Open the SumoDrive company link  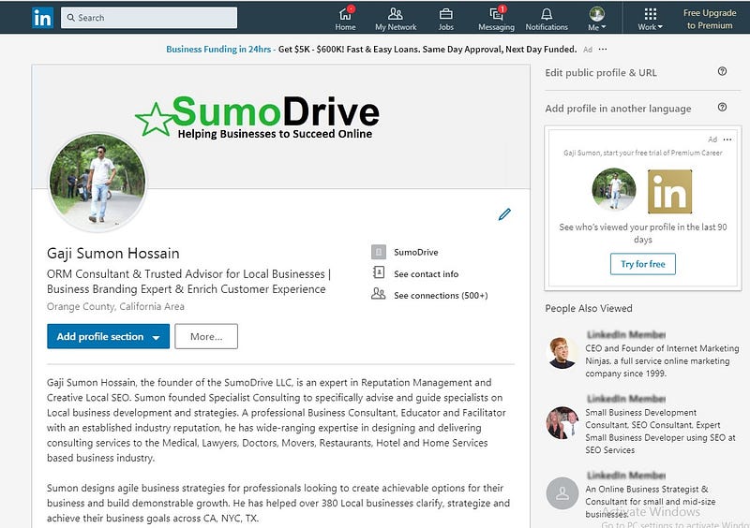pyautogui.click(x=415, y=252)
